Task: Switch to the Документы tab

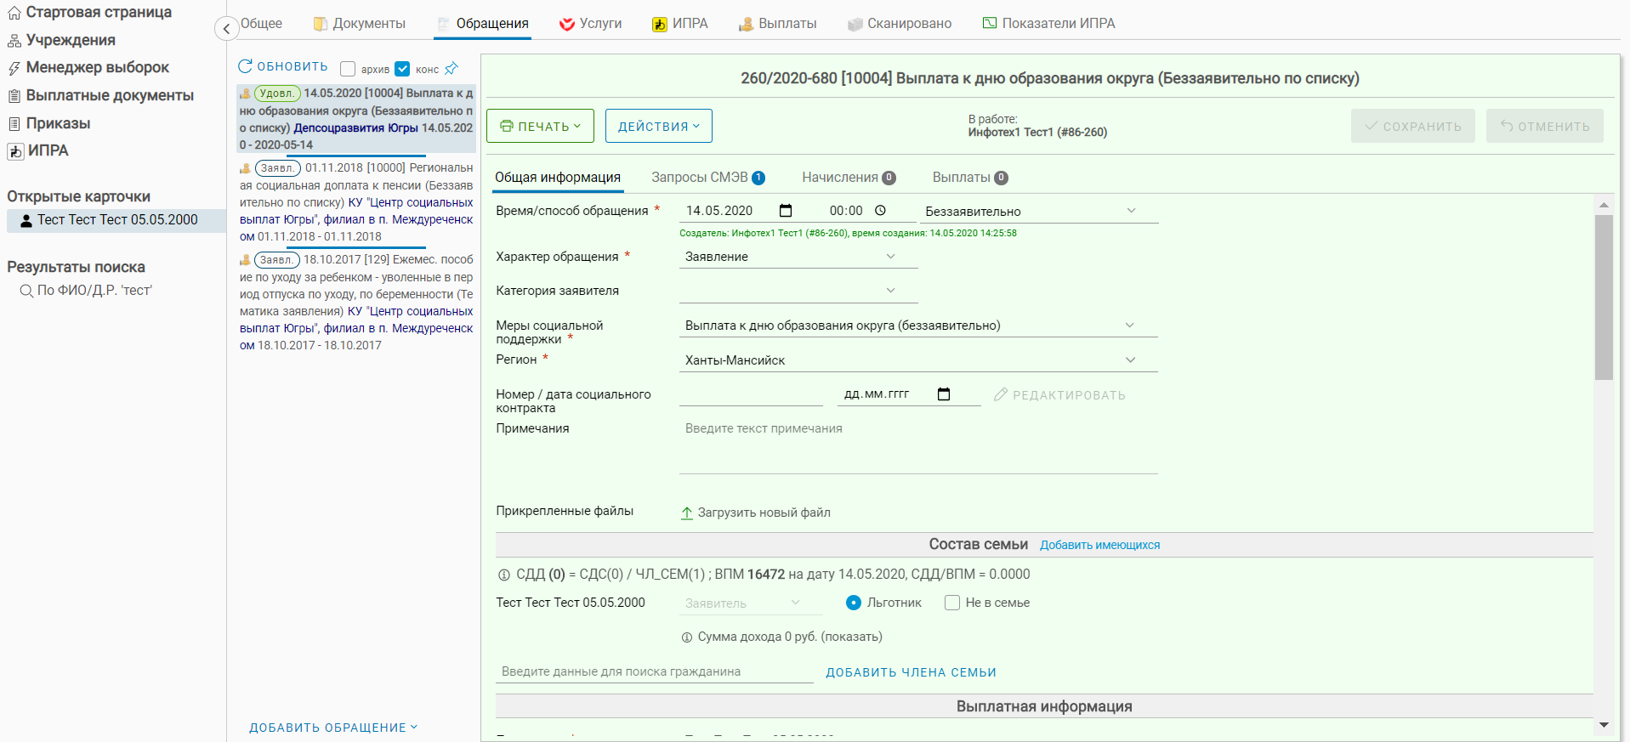Action: pos(360,24)
